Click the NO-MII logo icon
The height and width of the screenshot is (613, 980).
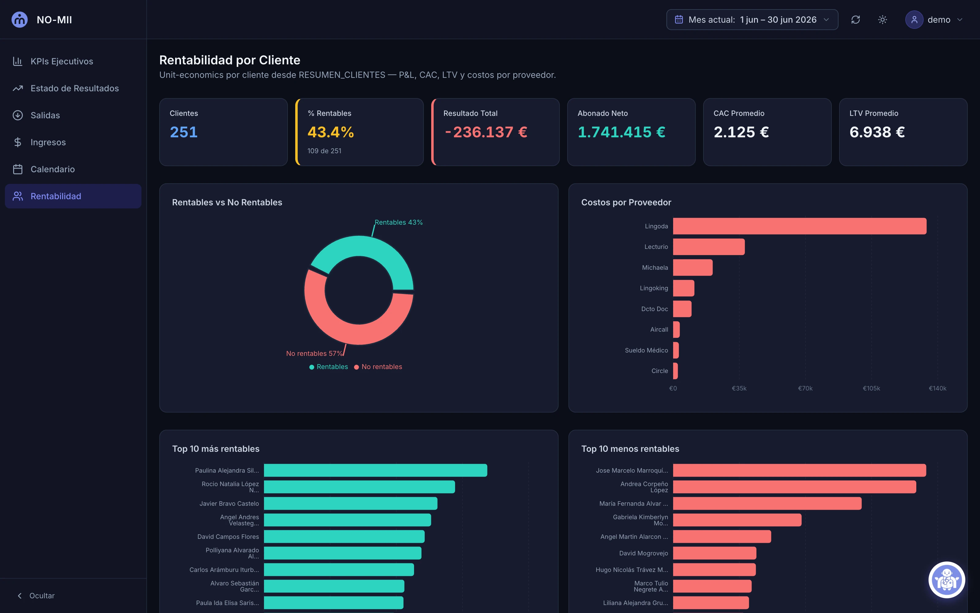(19, 19)
